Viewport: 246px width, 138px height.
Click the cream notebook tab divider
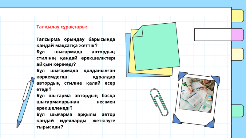pos(237,54)
